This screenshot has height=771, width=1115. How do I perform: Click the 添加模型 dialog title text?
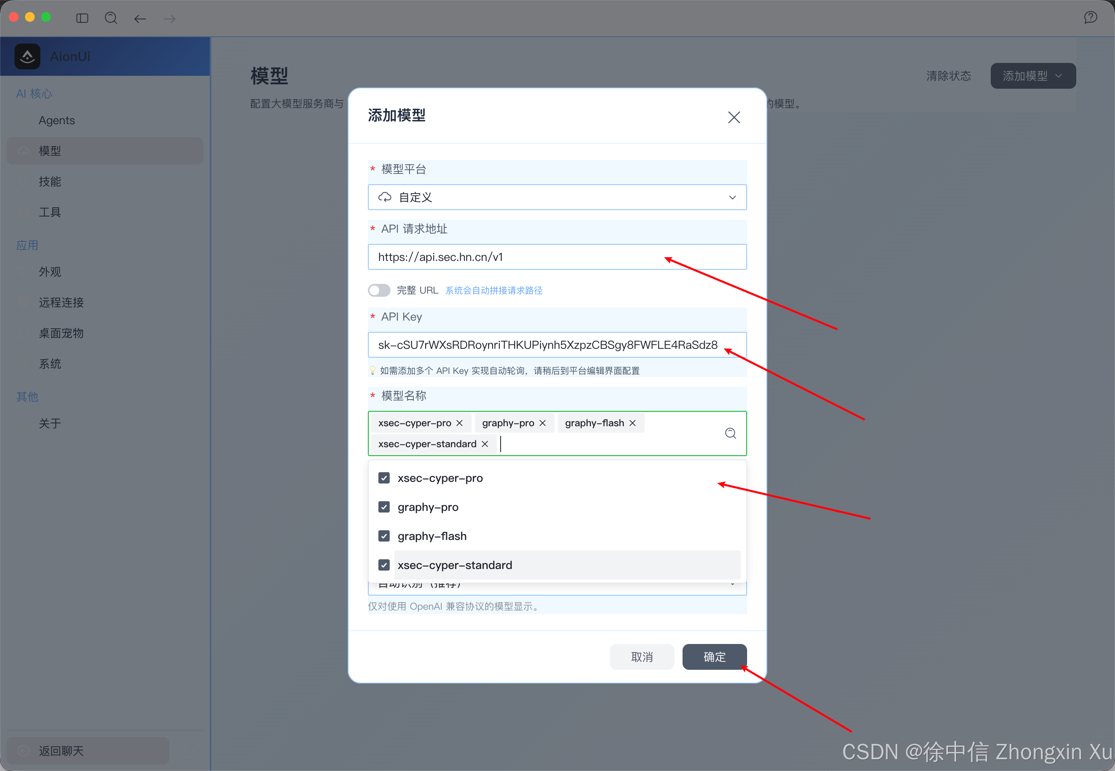tap(397, 115)
